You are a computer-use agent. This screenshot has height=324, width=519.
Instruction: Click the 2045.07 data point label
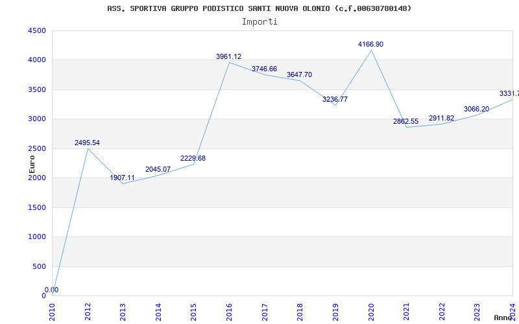(x=158, y=170)
